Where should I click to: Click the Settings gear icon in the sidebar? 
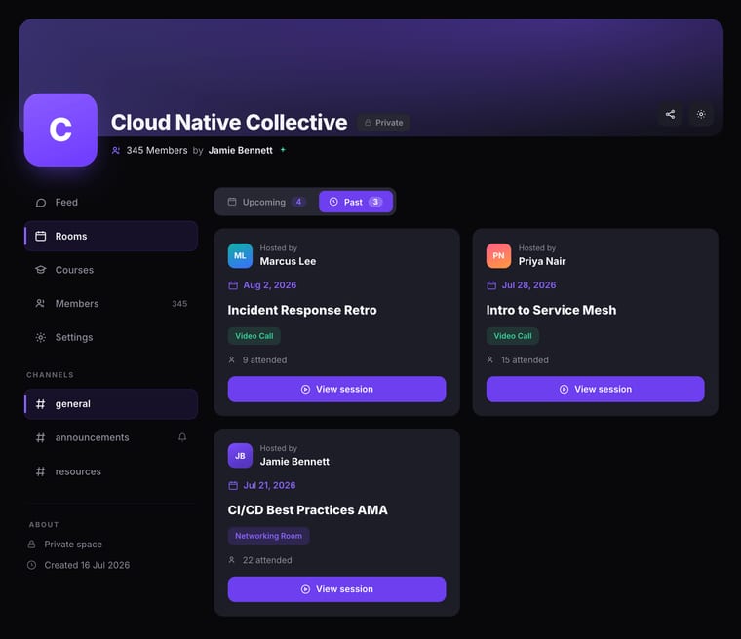[x=41, y=337]
